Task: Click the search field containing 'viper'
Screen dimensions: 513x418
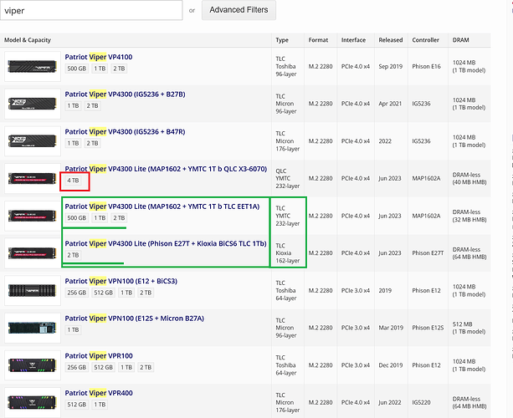Action: 91,10
